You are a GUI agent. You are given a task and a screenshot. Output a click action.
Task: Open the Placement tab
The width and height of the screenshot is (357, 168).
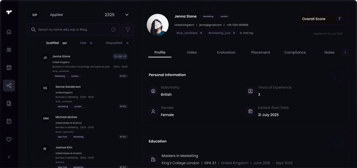[261, 53]
